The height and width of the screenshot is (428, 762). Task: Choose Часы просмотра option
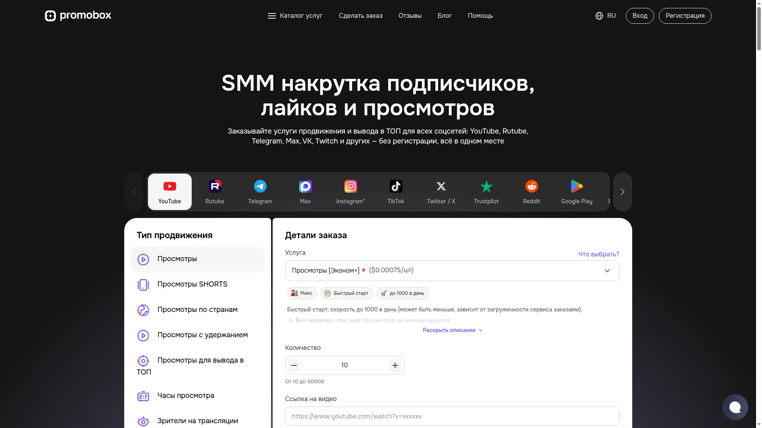pyautogui.click(x=197, y=396)
